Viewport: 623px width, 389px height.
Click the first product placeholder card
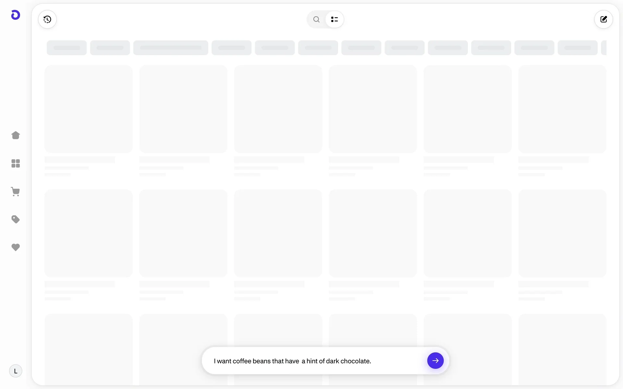(89, 109)
